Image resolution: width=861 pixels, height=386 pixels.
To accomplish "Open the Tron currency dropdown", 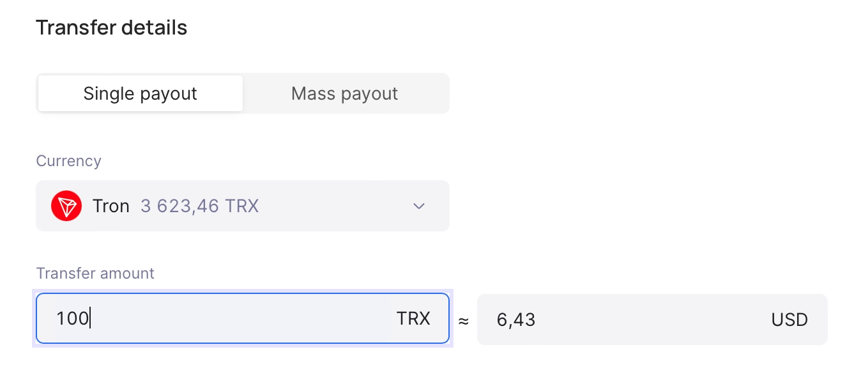I will click(x=243, y=206).
